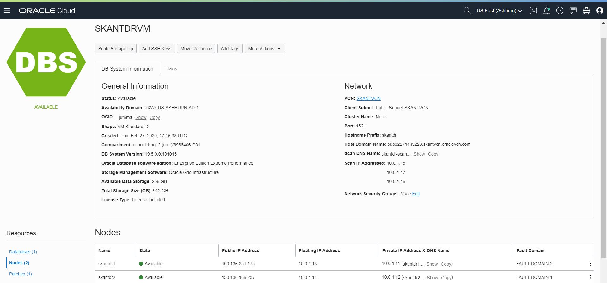
Task: Copy the OCID value
Action: (x=155, y=117)
